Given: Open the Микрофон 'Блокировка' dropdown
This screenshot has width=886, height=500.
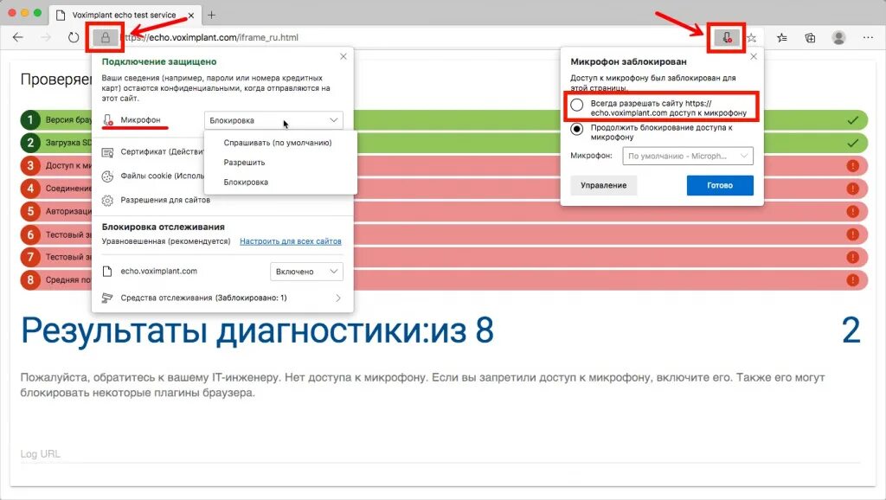Looking at the screenshot, I should point(273,120).
